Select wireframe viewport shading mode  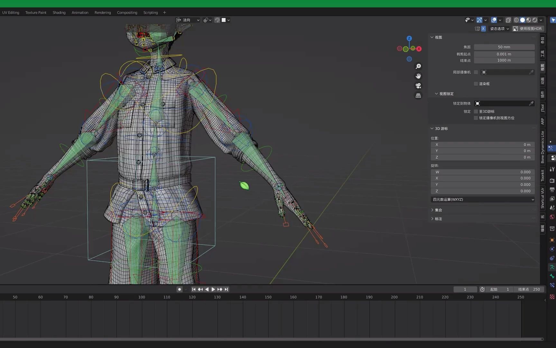516,20
